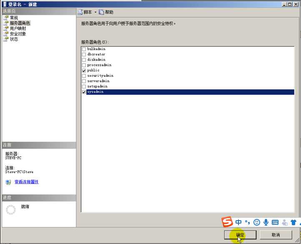301x244 pixels.
Task: Open the 安全对象 page
Action: point(18,34)
